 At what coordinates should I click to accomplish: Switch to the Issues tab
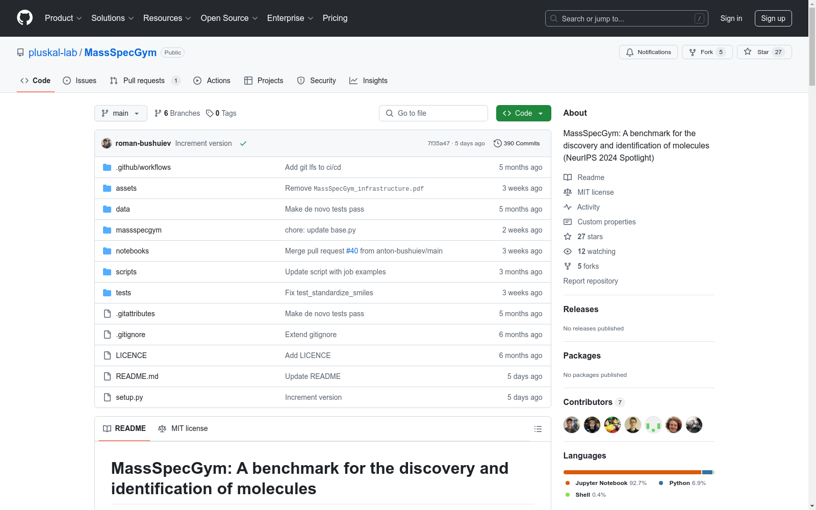80,81
